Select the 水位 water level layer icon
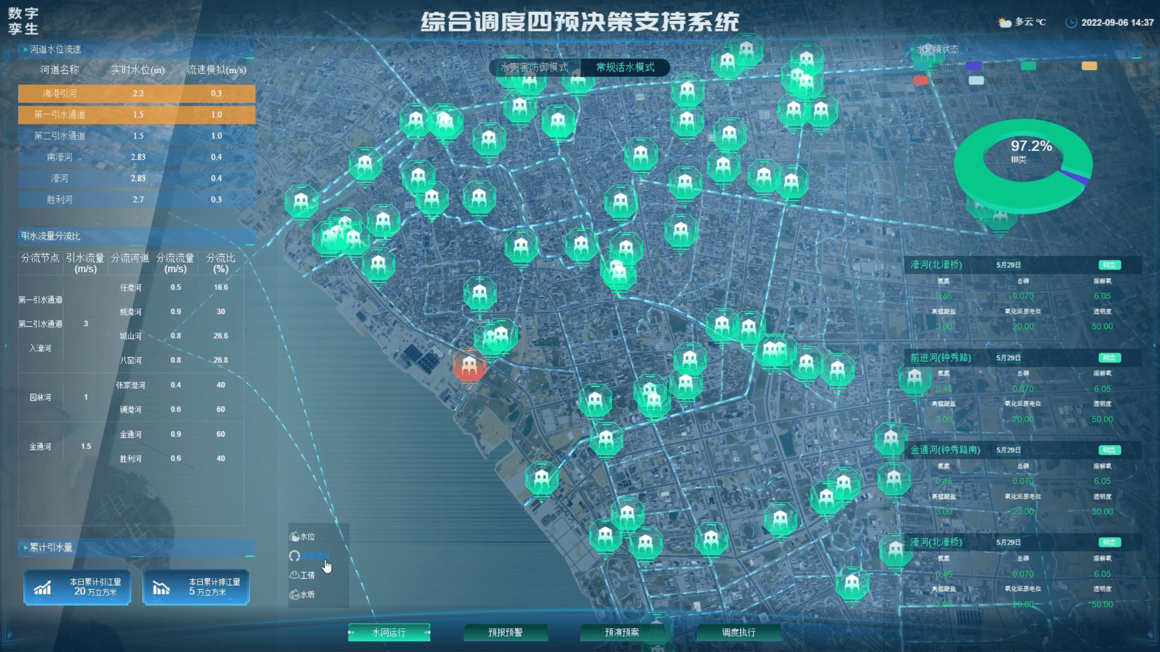This screenshot has height=652, width=1160. pos(295,536)
